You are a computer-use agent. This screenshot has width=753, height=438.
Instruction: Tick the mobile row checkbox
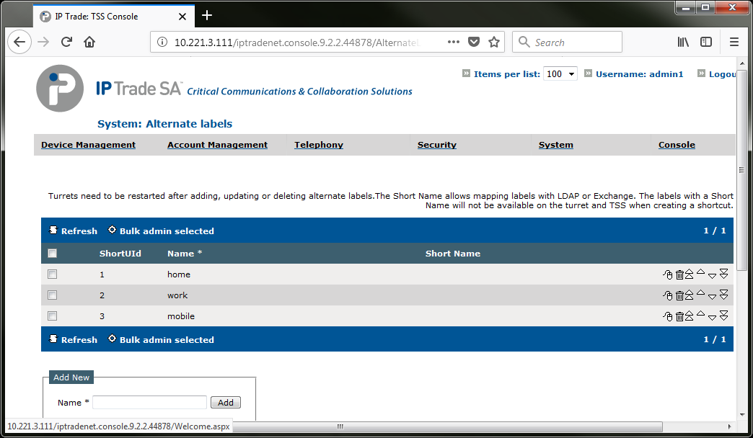click(x=53, y=316)
